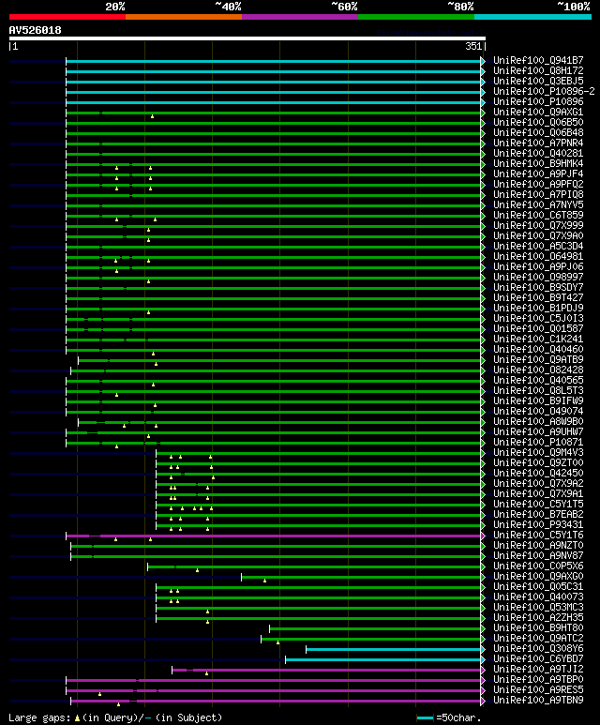Screen dimensions: 600x725
Task: Open hit UniRef100_Q7X9A2
Action: coord(538,484)
